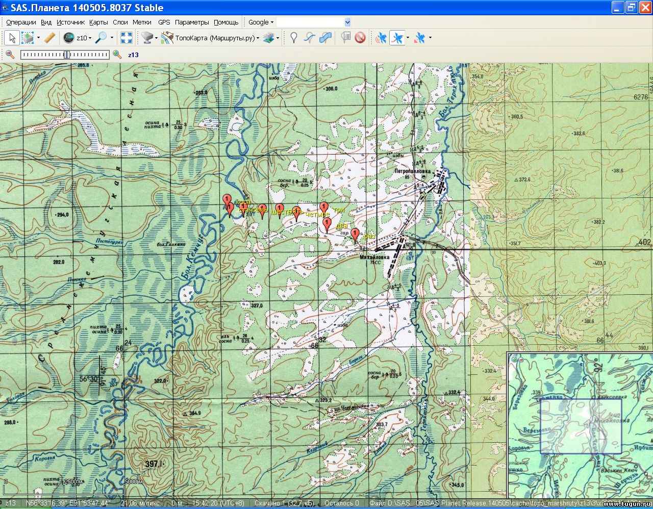
Task: Expand the layers dropdown arrow
Action: [x=278, y=38]
